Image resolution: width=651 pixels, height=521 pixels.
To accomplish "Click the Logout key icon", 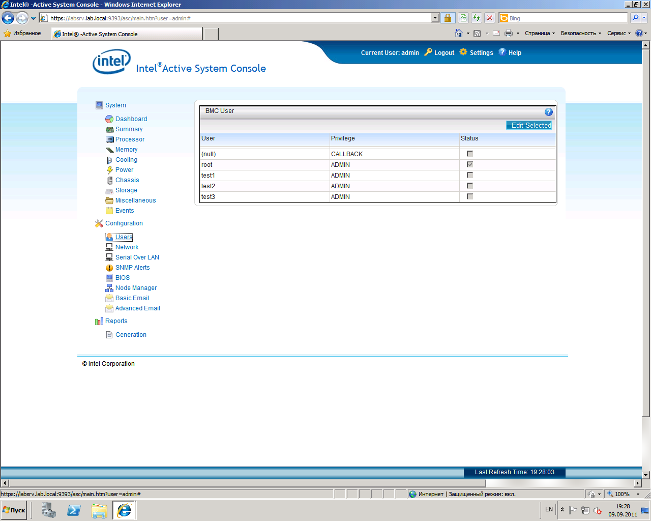I will click(x=428, y=52).
